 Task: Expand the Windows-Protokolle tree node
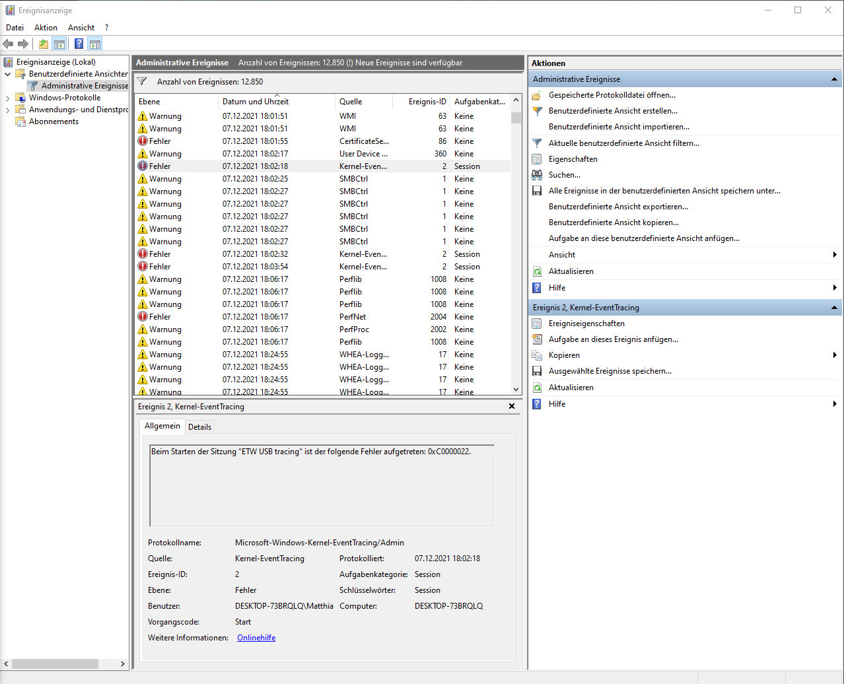coord(8,98)
